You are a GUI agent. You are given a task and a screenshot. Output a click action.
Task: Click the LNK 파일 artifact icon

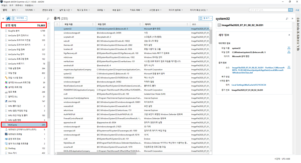click(x=6, y=101)
